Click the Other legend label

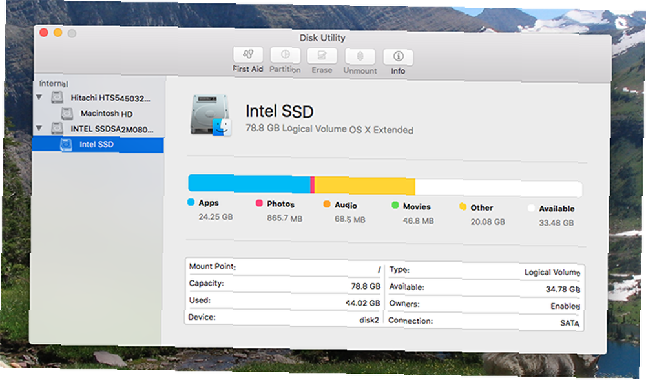pos(482,207)
